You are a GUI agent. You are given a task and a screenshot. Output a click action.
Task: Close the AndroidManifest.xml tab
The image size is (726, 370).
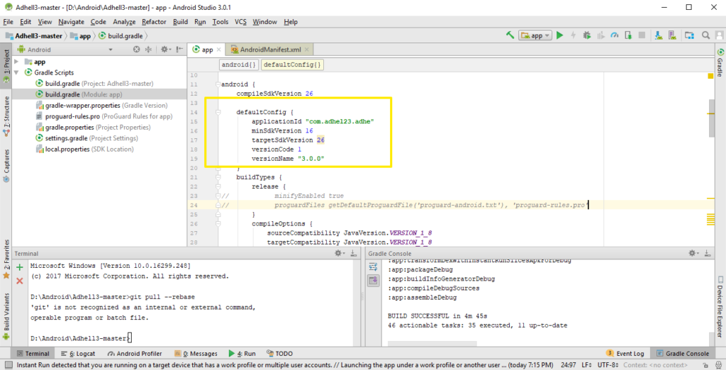point(306,50)
